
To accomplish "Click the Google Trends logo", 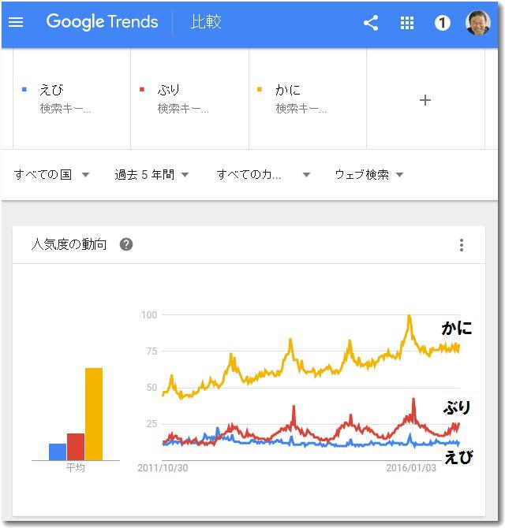I will [102, 22].
